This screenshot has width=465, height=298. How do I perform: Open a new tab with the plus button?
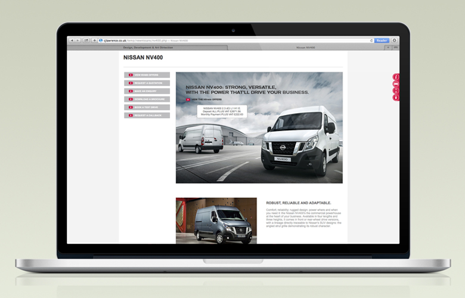point(387,46)
